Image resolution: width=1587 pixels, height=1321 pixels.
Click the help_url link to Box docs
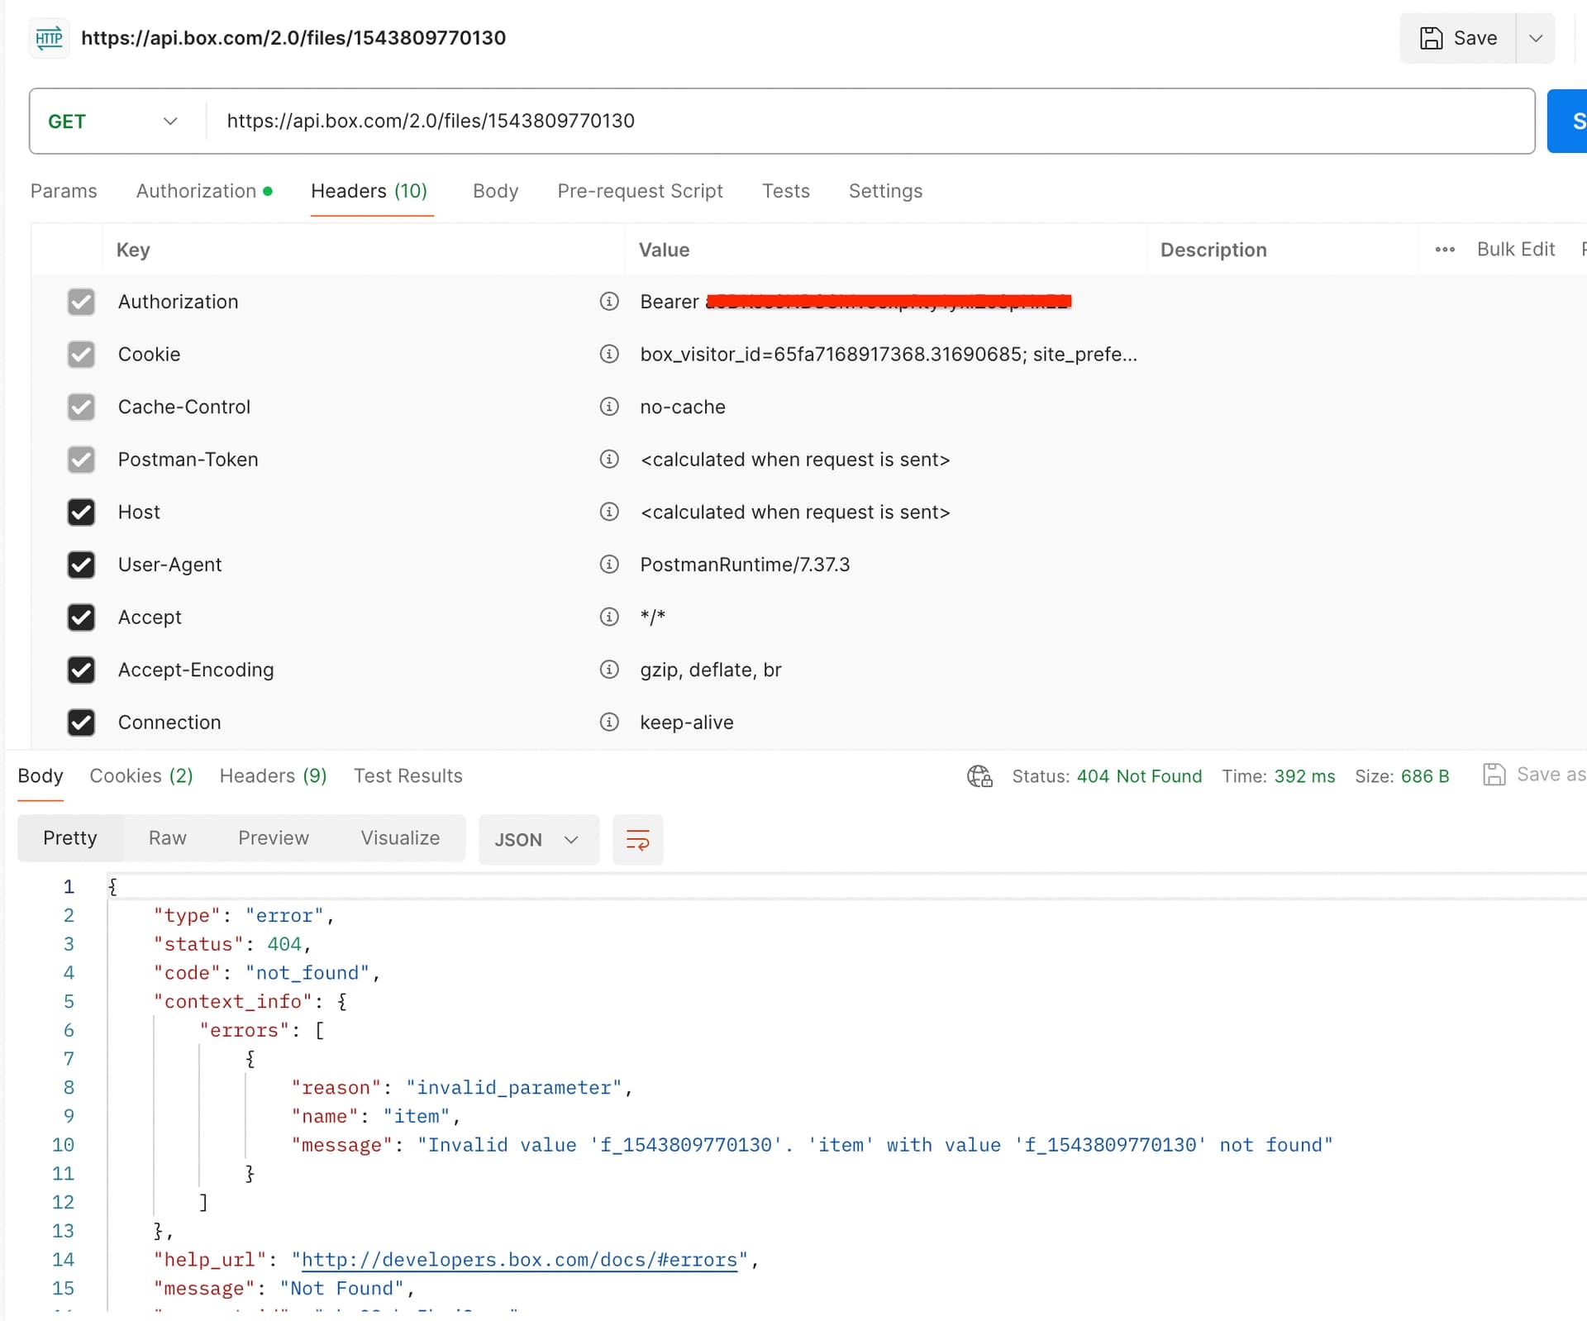tap(518, 1259)
